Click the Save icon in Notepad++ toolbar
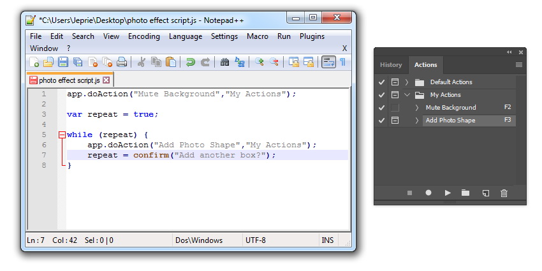 pos(63,62)
